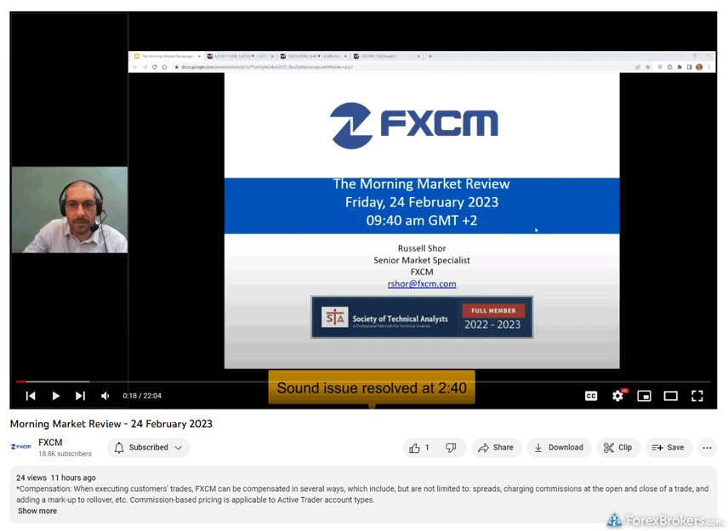Skip to the next video
Image resolution: width=728 pixels, height=531 pixels.
click(80, 396)
